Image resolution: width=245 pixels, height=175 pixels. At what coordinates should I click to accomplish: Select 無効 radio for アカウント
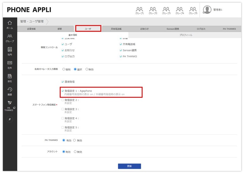click(75, 152)
